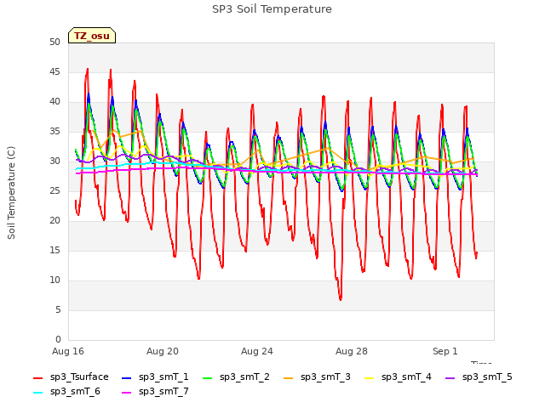This screenshot has width=545, height=408.
Task: Click the 20 y-axis tick label
Action: tap(54, 221)
